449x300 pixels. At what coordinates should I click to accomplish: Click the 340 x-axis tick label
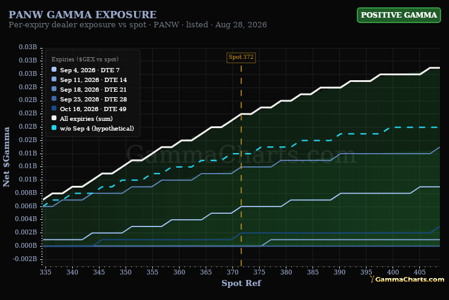72,272
